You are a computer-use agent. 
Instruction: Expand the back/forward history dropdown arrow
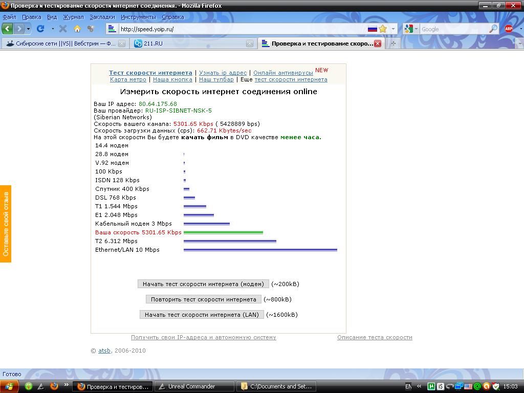click(x=29, y=29)
